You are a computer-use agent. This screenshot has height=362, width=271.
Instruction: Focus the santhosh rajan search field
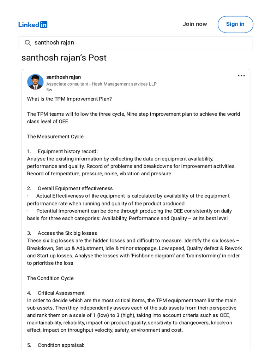pos(136,43)
